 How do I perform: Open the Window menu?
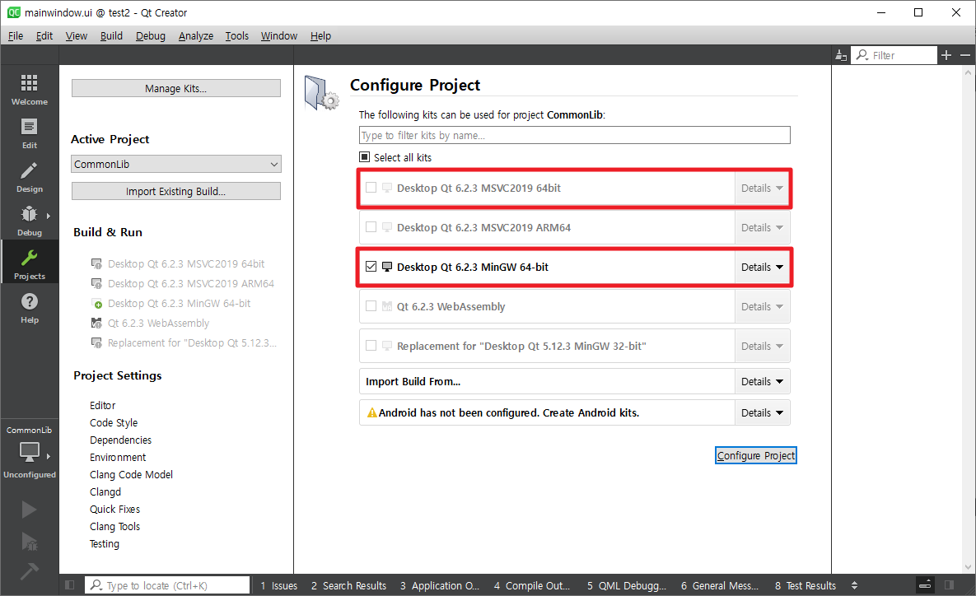pyautogui.click(x=279, y=36)
